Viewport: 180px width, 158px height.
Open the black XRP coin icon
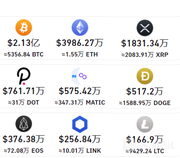[x=145, y=28]
